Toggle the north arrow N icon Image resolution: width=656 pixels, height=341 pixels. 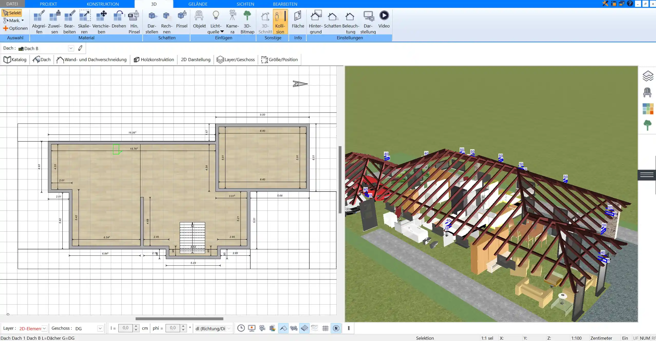(x=336, y=328)
